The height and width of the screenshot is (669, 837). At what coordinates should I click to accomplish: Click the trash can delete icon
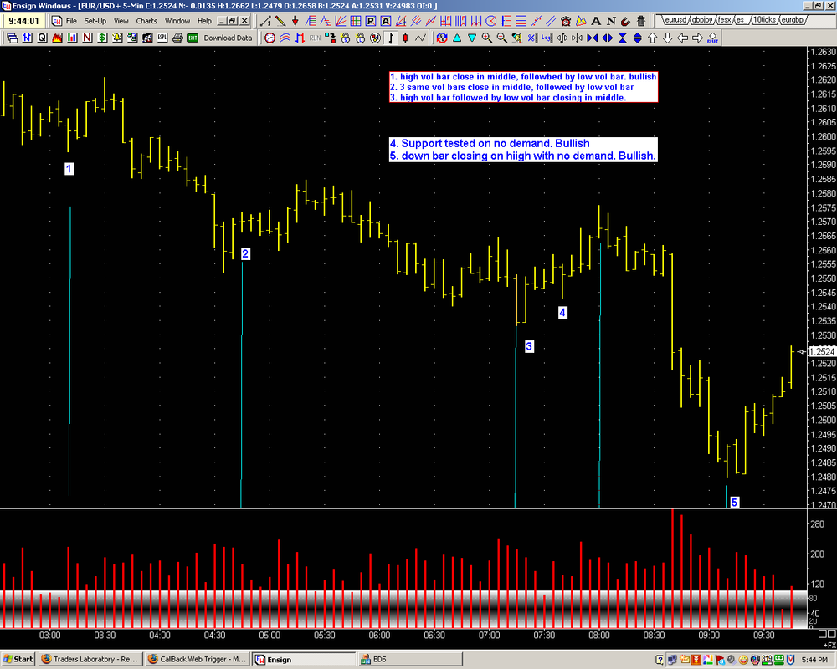click(641, 22)
